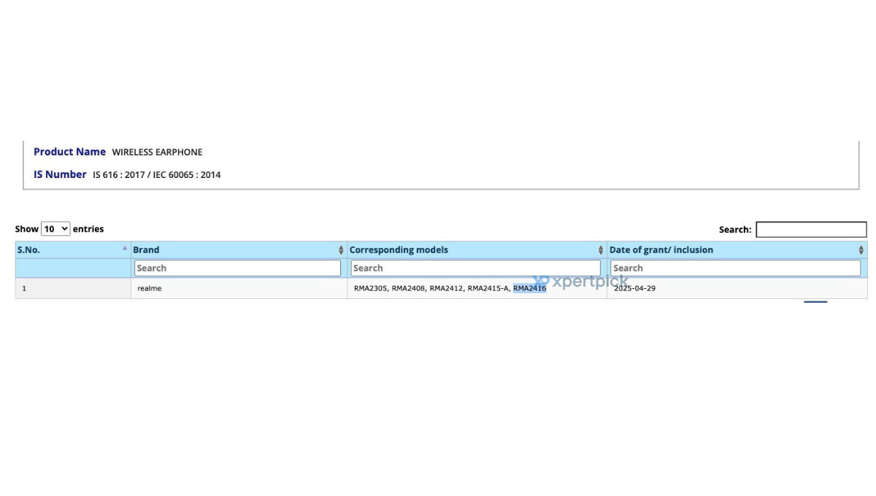
Task: Click the IS Number label
Action: tap(60, 174)
